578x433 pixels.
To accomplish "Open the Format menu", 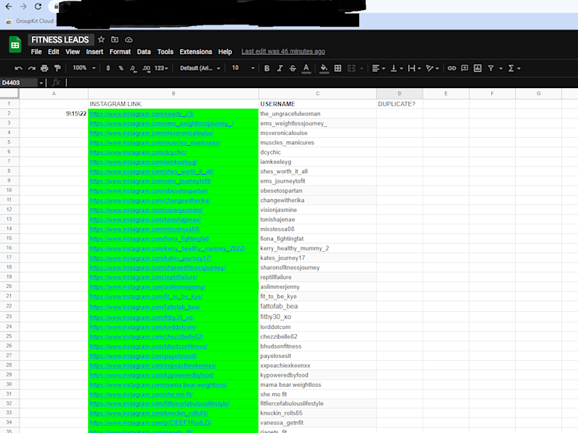I will click(120, 52).
